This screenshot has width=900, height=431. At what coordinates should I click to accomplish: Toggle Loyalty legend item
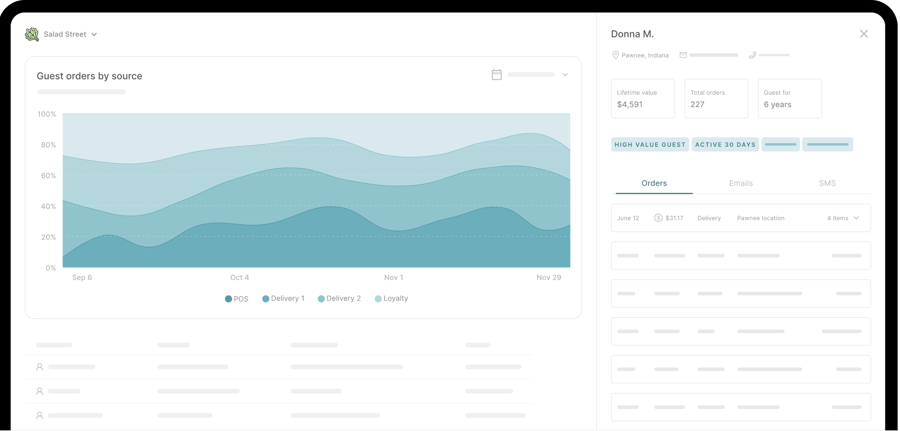click(x=391, y=298)
